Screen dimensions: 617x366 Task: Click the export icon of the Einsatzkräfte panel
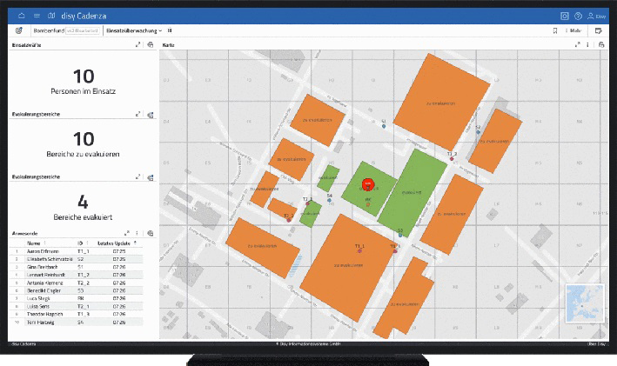point(151,45)
